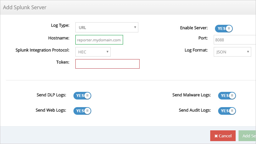
Task: Click the Token input field
Action: (x=107, y=64)
